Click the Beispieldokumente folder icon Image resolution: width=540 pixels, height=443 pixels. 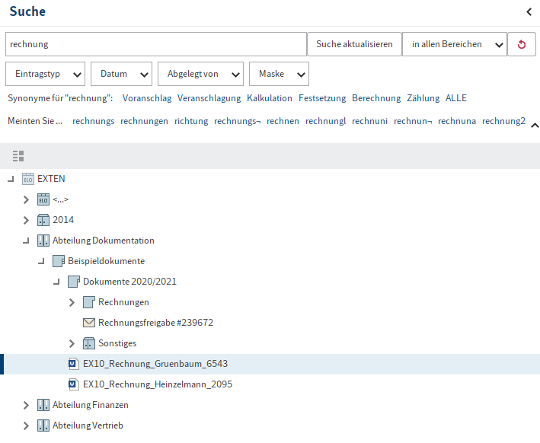click(x=59, y=261)
